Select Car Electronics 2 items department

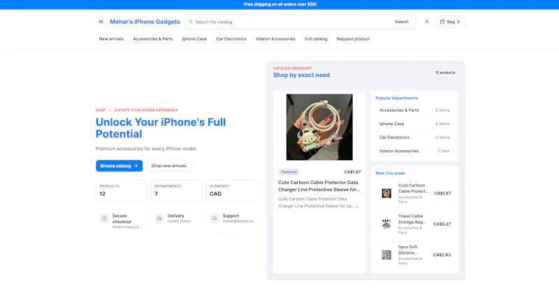coord(414,137)
